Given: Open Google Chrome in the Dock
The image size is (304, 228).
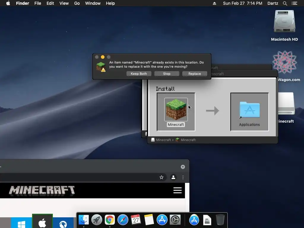Looking at the screenshot, I should pyautogui.click(x=110, y=220).
